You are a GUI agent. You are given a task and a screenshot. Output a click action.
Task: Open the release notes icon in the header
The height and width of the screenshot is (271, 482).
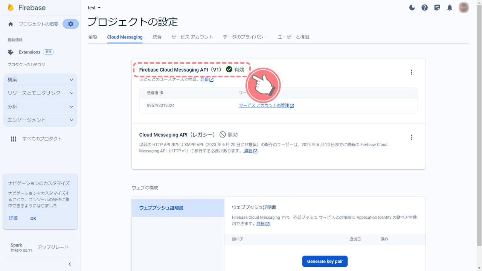[x=437, y=8]
